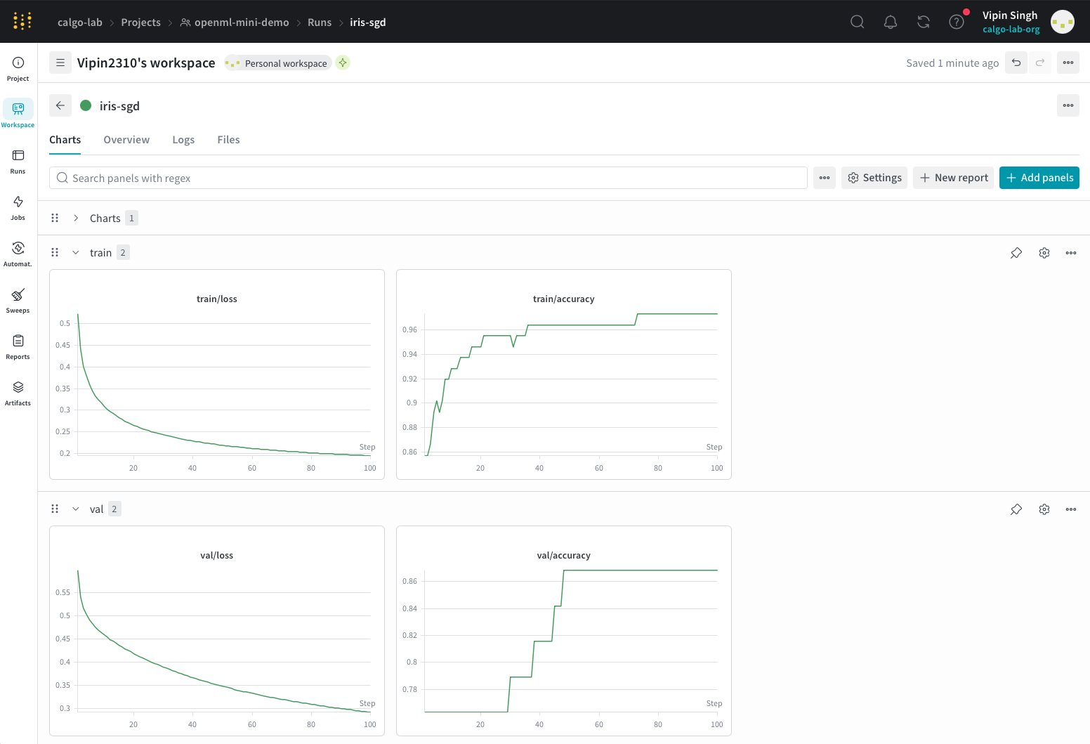Open the global search icon

coord(857,22)
